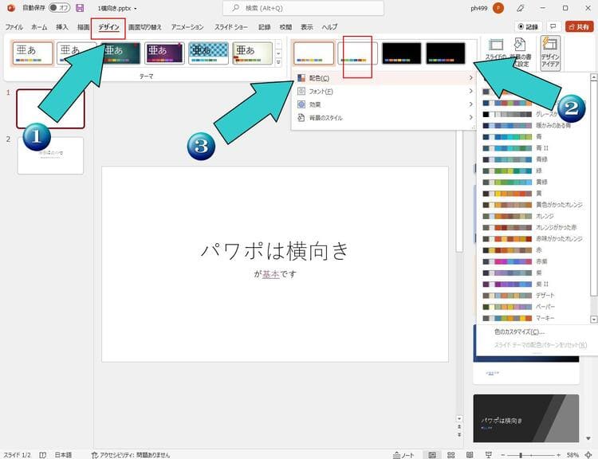Image resolution: width=598 pixels, height=459 pixels.
Task: Choose the 青 II color scheme
Action: pyautogui.click(x=533, y=148)
